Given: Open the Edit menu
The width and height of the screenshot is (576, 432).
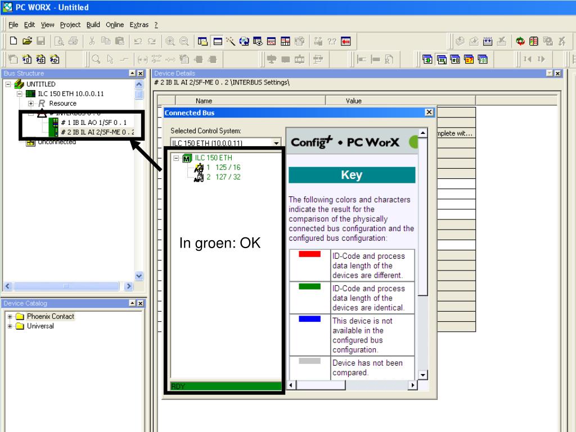Looking at the screenshot, I should [29, 25].
